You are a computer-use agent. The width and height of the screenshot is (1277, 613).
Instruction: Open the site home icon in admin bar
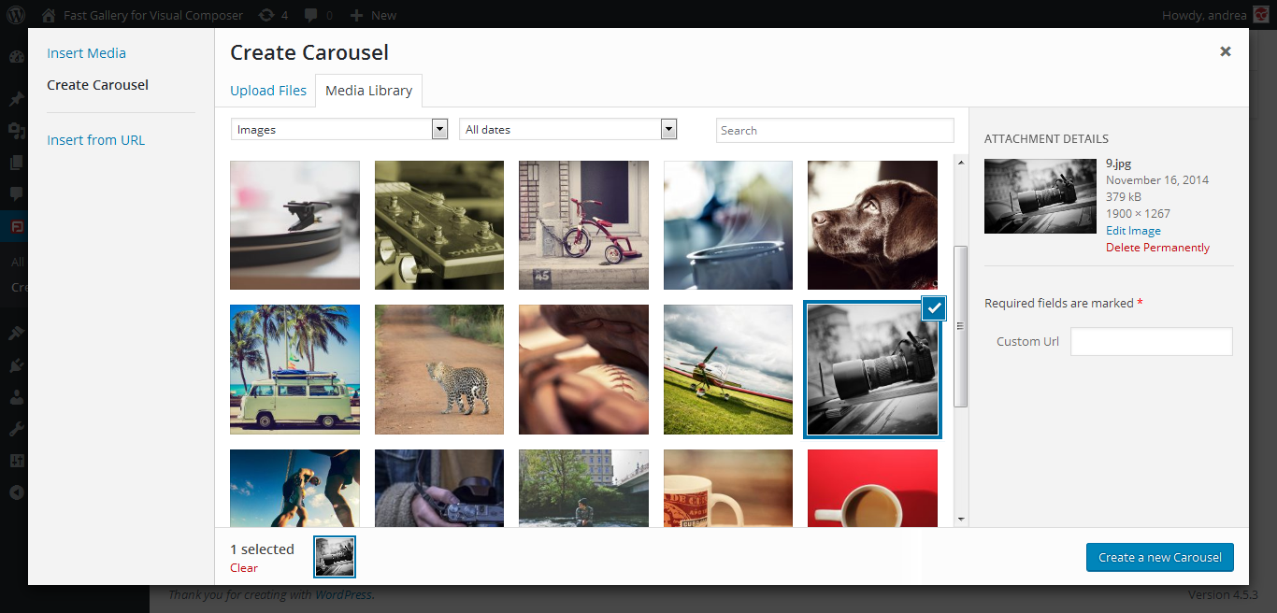coord(49,15)
